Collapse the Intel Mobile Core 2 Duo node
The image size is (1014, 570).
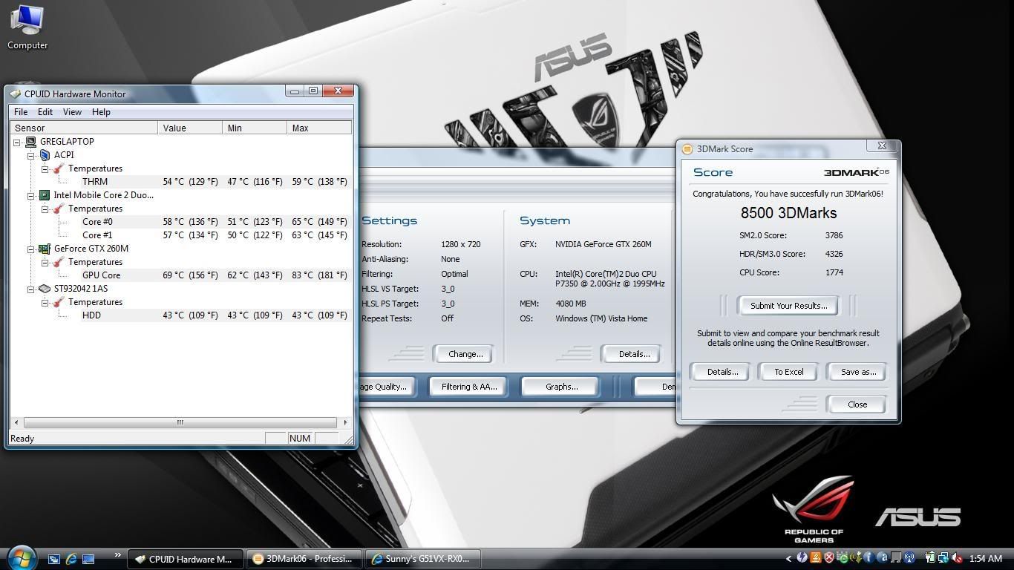pos(31,195)
